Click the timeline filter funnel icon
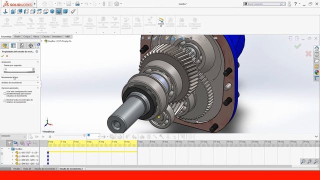 click(9, 143)
